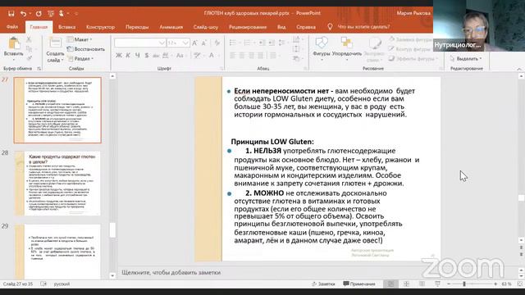This screenshot has height=295, width=525.
Task: Redo the action in quick access toolbar
Action: point(39,13)
